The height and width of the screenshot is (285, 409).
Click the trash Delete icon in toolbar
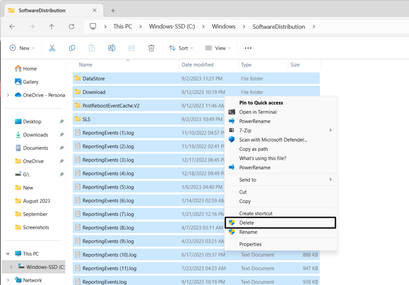151,48
